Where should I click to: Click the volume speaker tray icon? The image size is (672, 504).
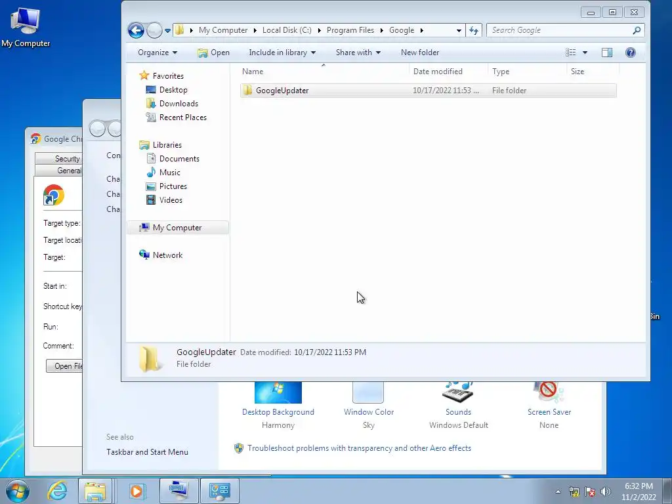coord(606,492)
